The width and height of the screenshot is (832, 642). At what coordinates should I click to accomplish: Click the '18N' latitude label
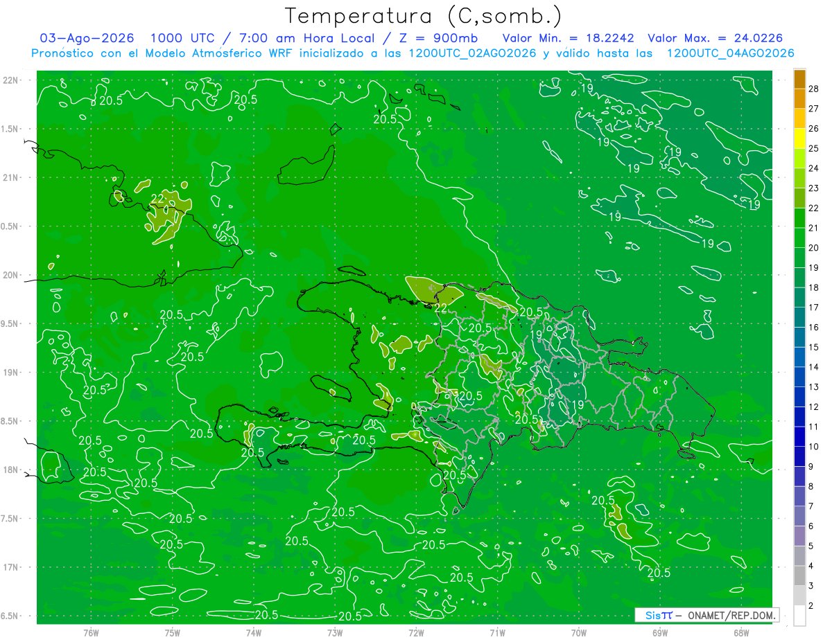(x=10, y=470)
